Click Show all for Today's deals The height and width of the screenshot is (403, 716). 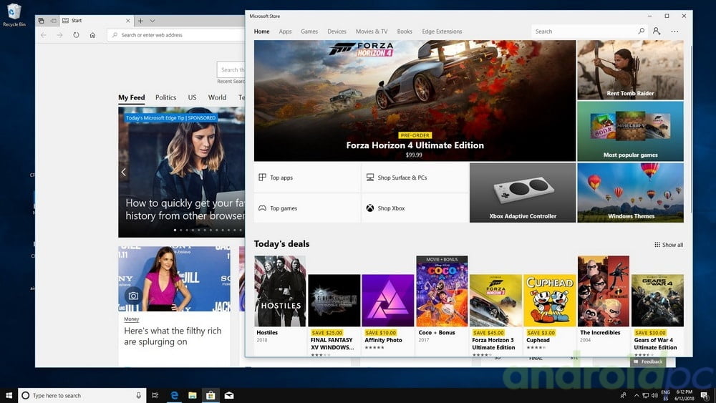coord(669,245)
